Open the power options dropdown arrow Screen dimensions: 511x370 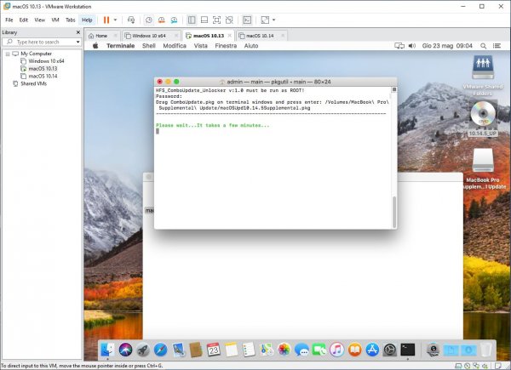pyautogui.click(x=117, y=20)
